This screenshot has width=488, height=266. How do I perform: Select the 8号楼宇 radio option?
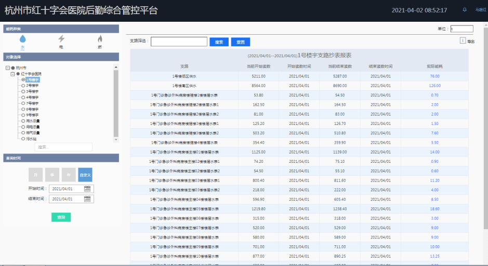23,109
